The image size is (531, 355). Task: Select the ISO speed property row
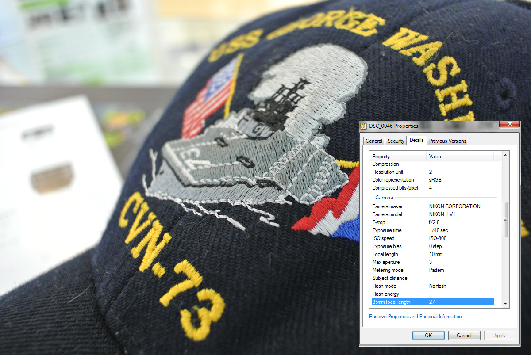pyautogui.click(x=432, y=238)
